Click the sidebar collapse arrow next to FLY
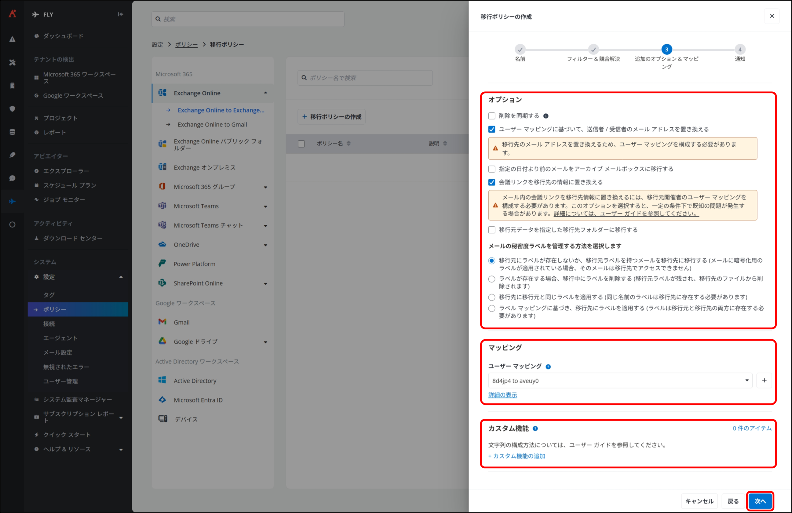Viewport: 792px width, 513px height. pos(120,14)
